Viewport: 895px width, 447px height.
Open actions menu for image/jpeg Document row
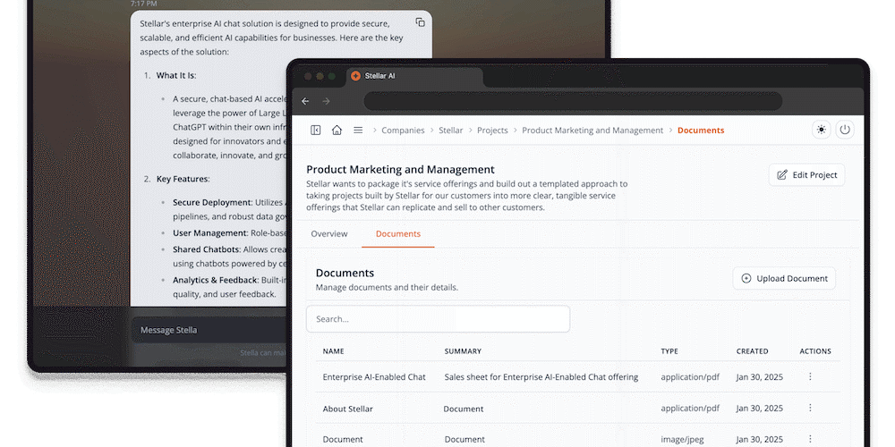[x=810, y=438]
